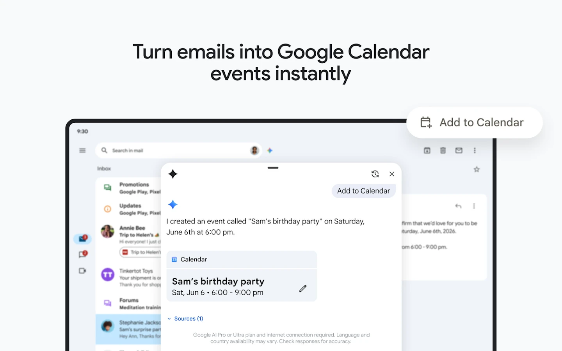Open the Updates category row
Screen dimensions: 562x351
coord(129,209)
